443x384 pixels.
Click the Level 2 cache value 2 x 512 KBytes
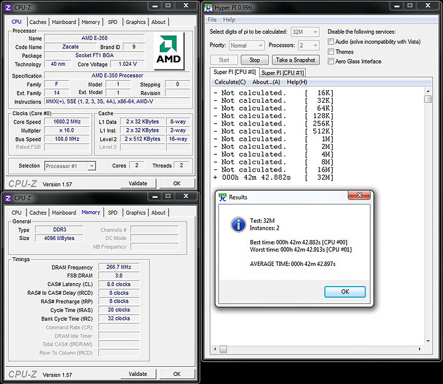point(142,139)
